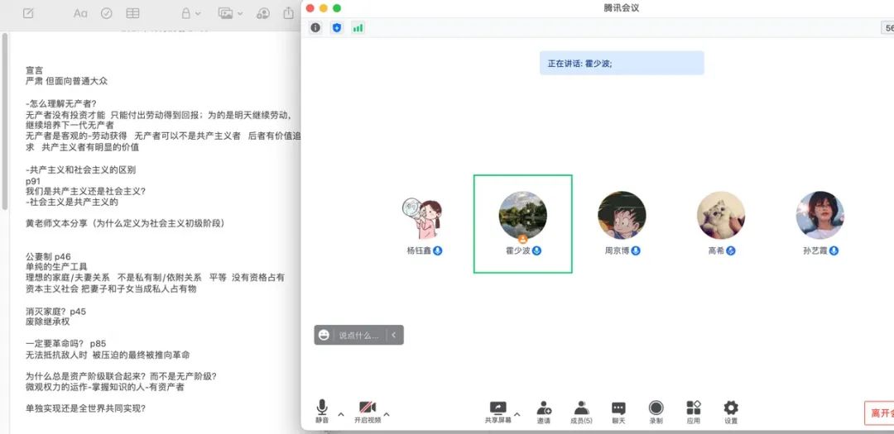Open the 聊天 chat window
This screenshot has height=434, width=894.
click(x=618, y=411)
